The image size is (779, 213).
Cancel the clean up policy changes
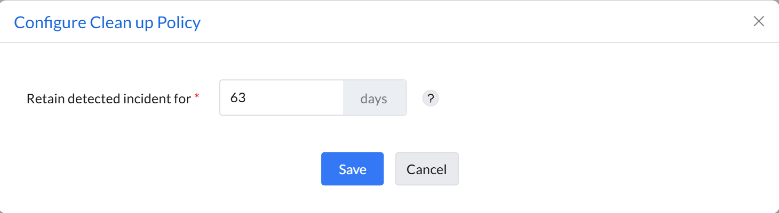click(x=426, y=169)
